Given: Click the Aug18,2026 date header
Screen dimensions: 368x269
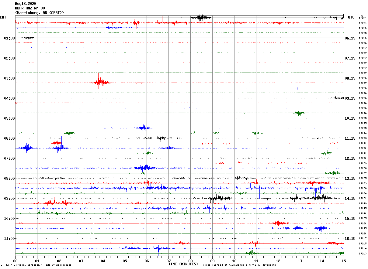Looking at the screenshot, I should tap(26, 4).
